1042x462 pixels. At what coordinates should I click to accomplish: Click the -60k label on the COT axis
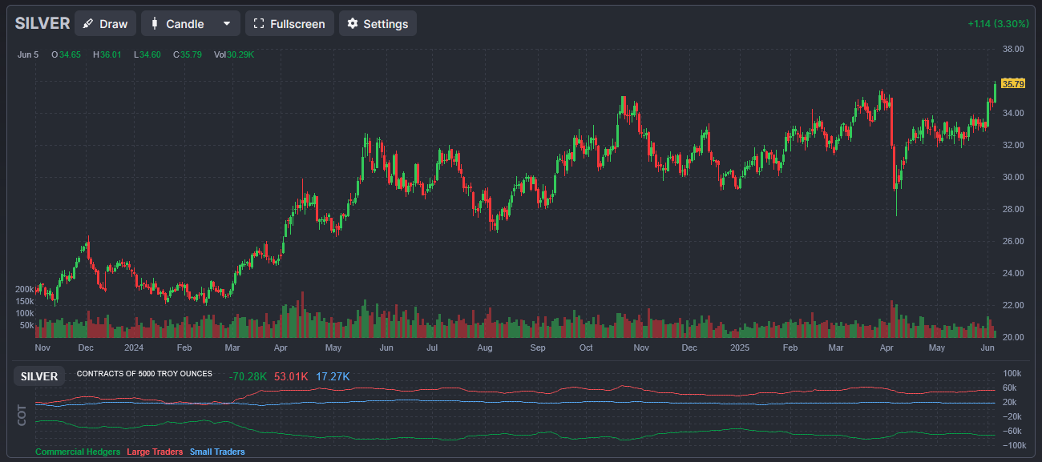(1012, 431)
